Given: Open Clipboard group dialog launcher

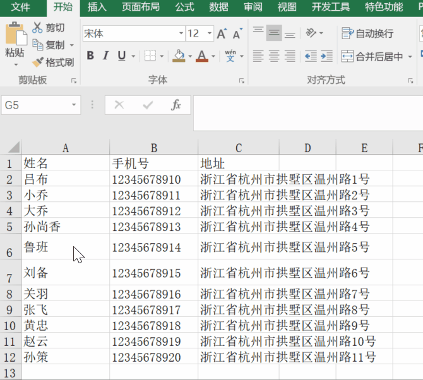Looking at the screenshot, I should (74, 81).
